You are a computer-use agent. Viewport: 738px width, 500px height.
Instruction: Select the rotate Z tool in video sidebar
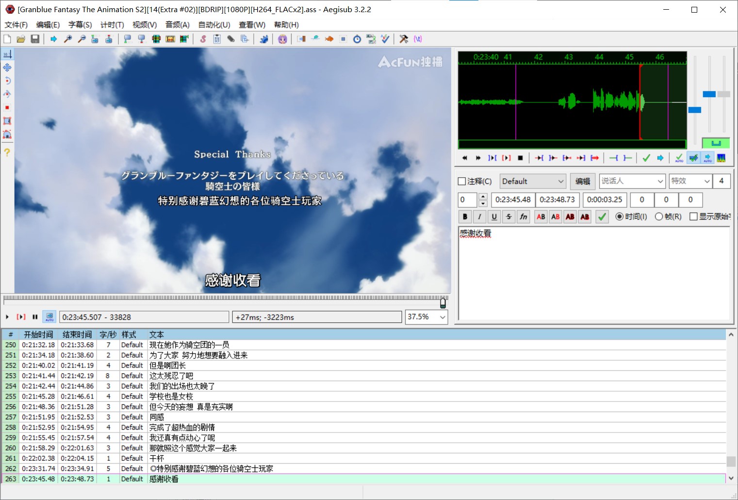point(7,81)
